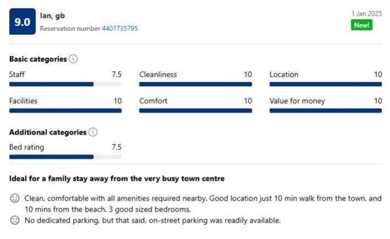Click the Cleanliness rating bar
The height and width of the screenshot is (239, 390).
(x=196, y=84)
